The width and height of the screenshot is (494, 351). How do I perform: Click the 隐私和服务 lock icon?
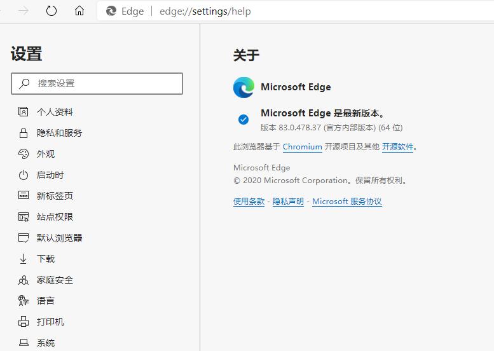24,133
